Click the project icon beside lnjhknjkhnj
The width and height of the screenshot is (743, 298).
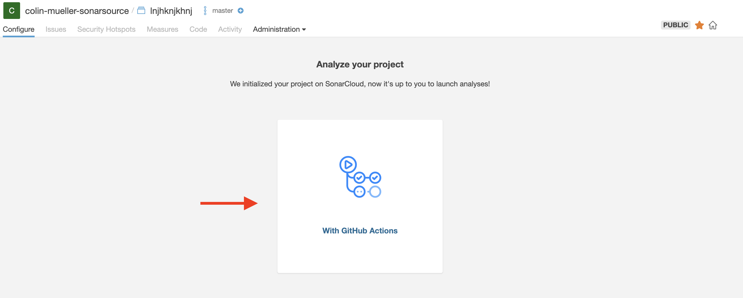click(x=141, y=11)
